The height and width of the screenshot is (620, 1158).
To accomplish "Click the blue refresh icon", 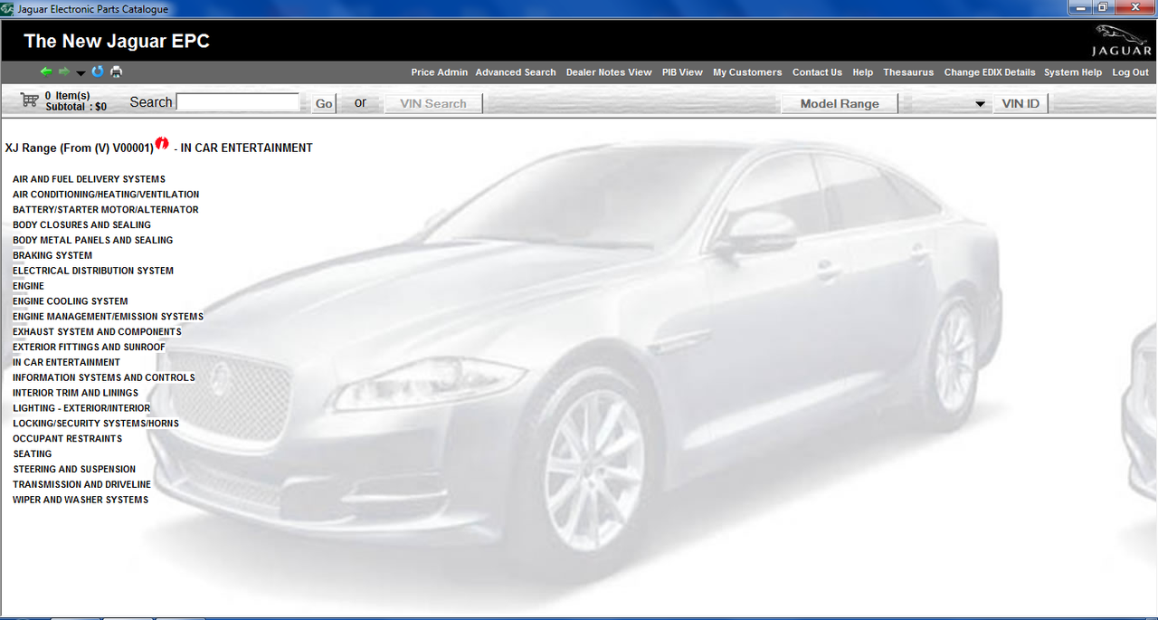I will pyautogui.click(x=98, y=72).
